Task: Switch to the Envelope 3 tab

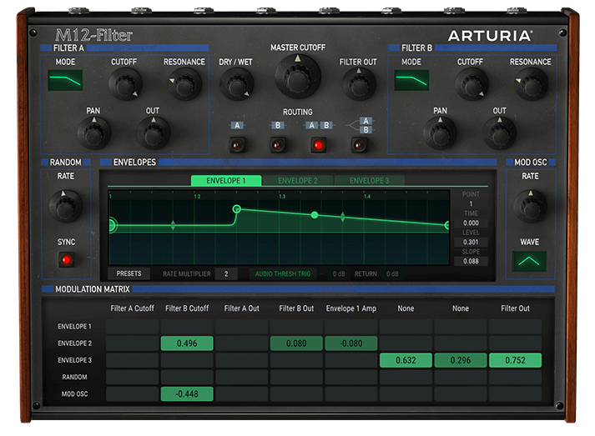Action: pyautogui.click(x=369, y=180)
